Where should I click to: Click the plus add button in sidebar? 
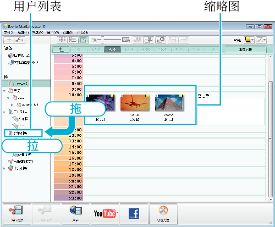tap(9, 40)
